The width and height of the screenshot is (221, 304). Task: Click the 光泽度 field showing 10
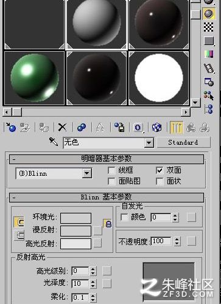[x=80, y=283]
